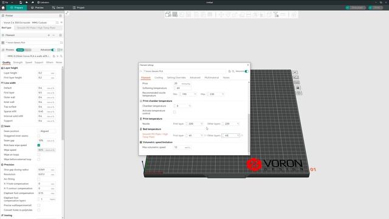This screenshot has height=219, width=389.
Task: Click the Save project icon in title bar
Action: tap(21, 2)
